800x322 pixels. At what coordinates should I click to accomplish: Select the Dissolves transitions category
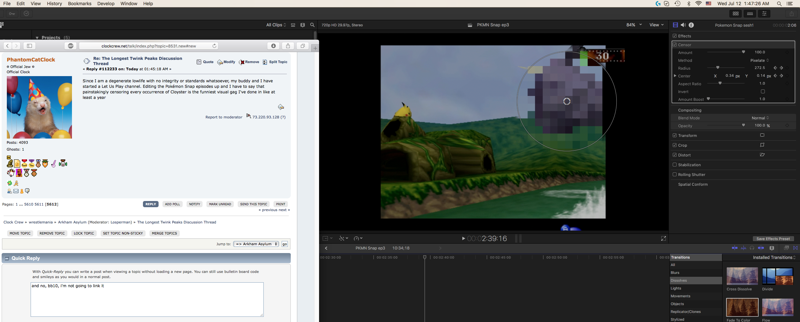696,280
